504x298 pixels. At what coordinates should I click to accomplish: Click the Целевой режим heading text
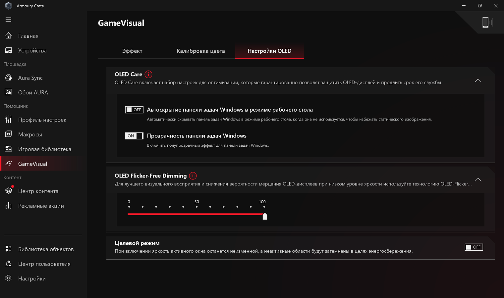[137, 243]
